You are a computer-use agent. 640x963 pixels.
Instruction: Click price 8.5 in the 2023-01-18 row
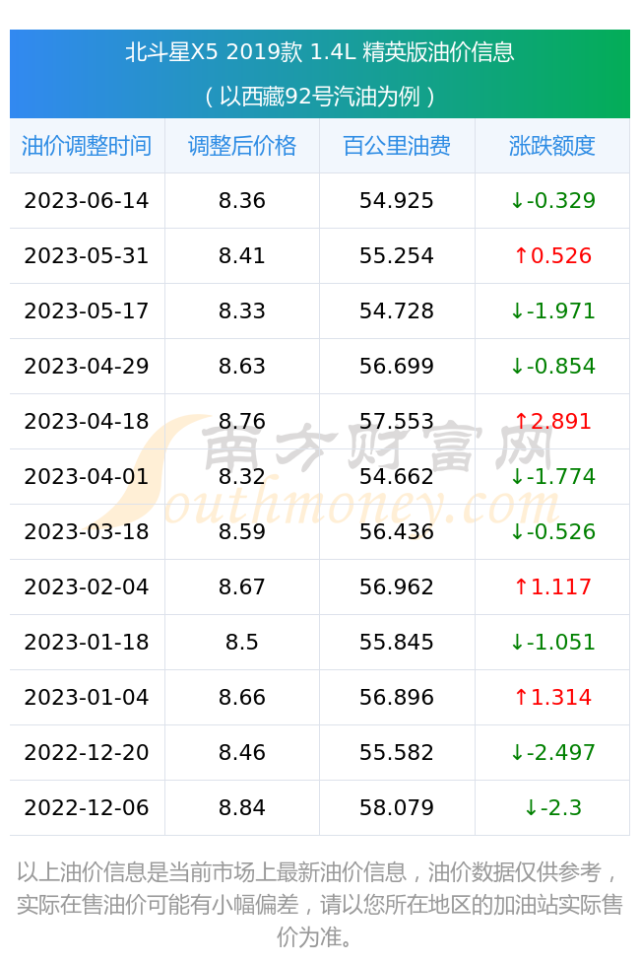[242, 643]
